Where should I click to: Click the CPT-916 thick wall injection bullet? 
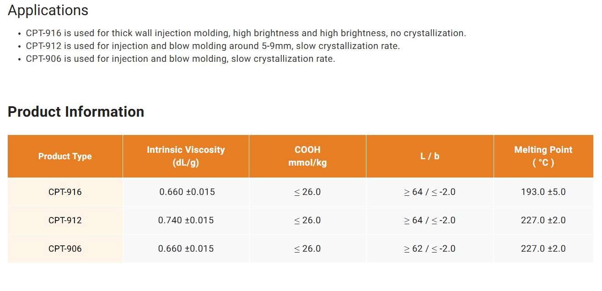246,33
